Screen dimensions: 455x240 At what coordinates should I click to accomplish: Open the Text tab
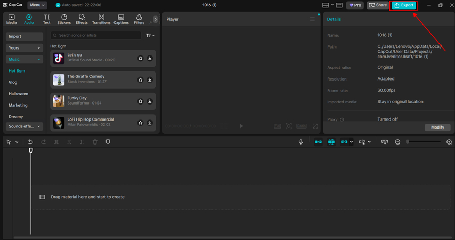46,19
